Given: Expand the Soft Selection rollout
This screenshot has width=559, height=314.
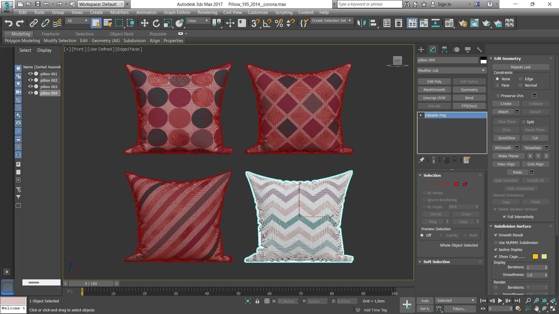Looking at the screenshot, I should (436, 262).
